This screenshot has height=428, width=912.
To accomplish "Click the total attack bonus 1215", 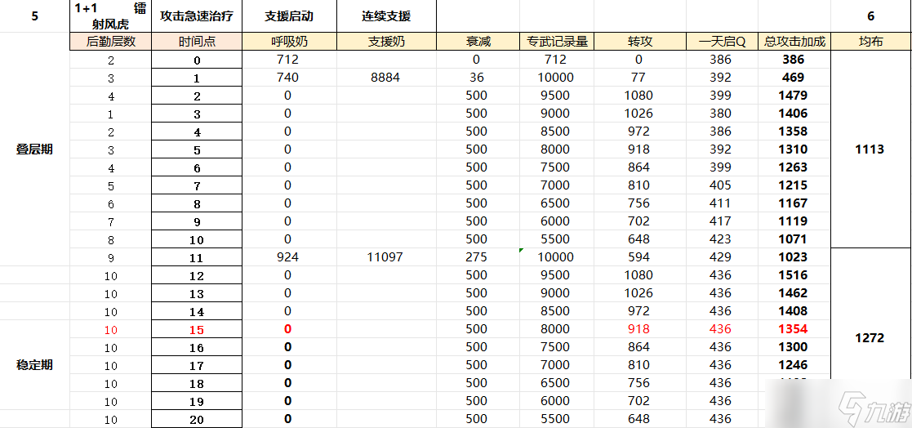I will [x=793, y=185].
